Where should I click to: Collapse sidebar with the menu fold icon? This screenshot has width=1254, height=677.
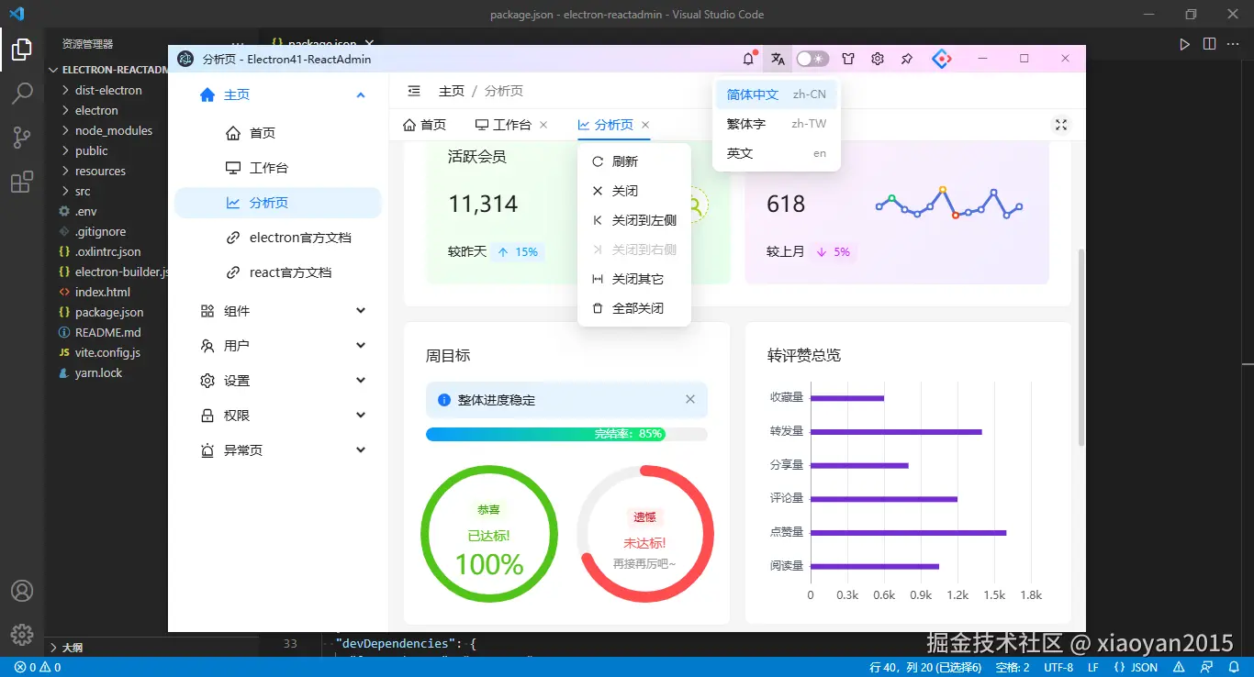(x=414, y=91)
